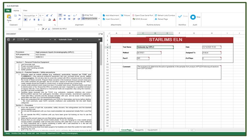
Task: Open the Fonts group dialog launcher
Action: (x=55, y=25)
